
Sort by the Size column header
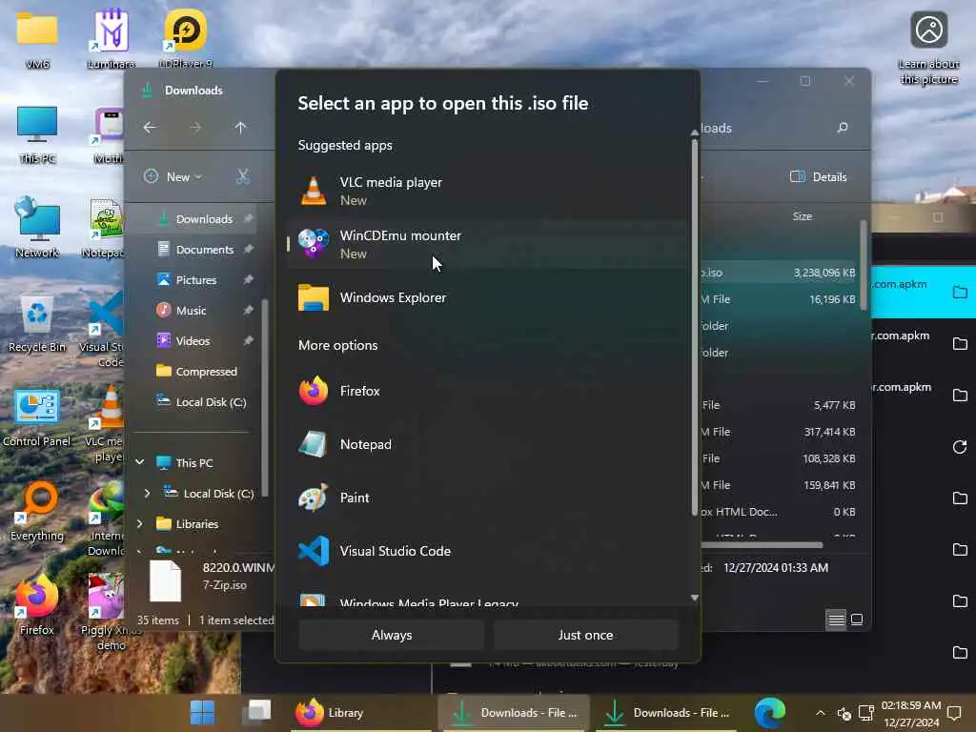(x=803, y=216)
